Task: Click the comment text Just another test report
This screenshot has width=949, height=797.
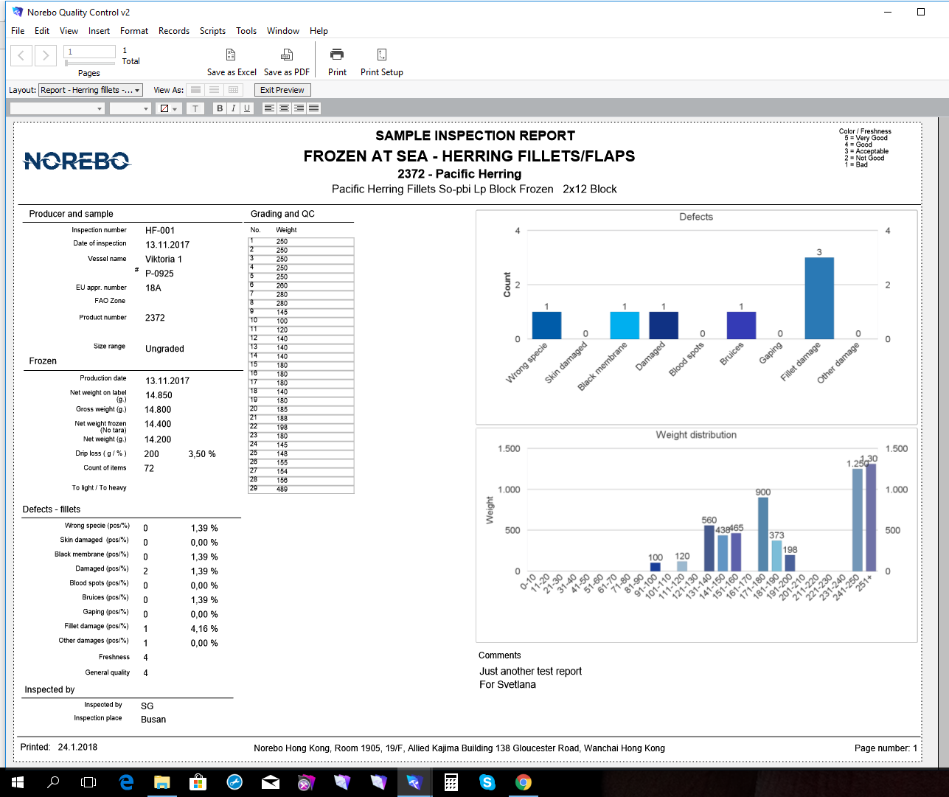Action: pyautogui.click(x=530, y=671)
